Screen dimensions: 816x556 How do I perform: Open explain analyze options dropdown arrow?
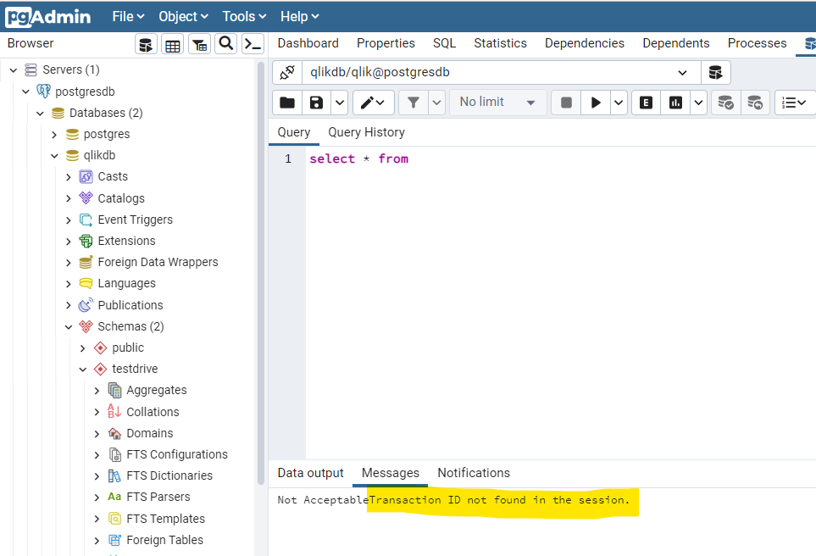(x=698, y=103)
